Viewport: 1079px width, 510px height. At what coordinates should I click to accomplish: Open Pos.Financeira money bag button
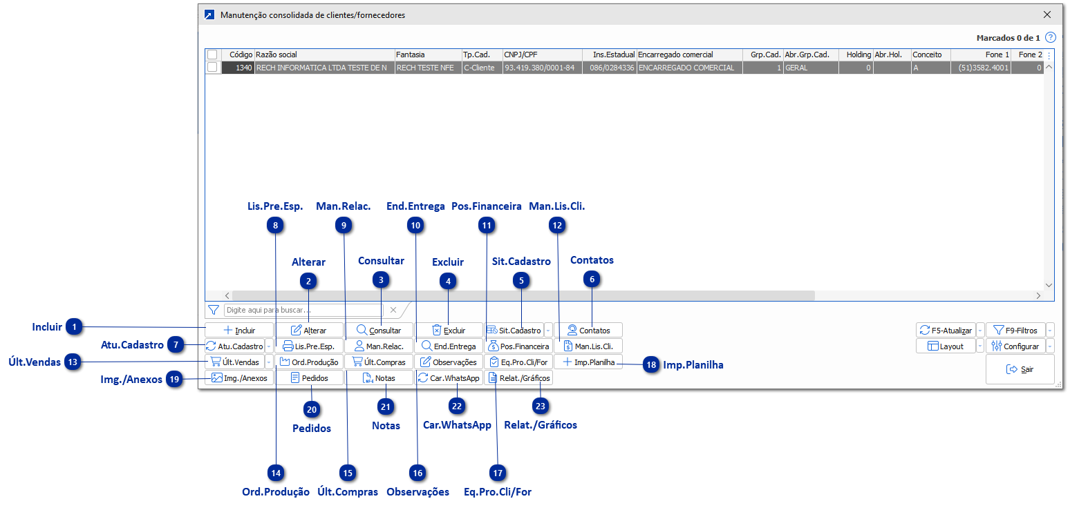point(518,346)
